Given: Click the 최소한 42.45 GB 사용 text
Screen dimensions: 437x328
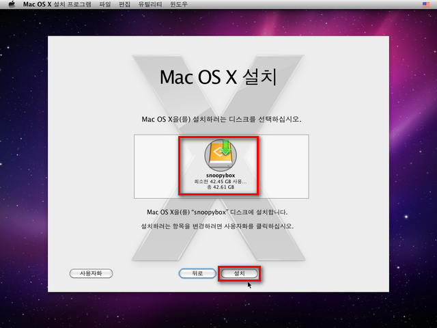Looking at the screenshot, I should click(220, 182).
